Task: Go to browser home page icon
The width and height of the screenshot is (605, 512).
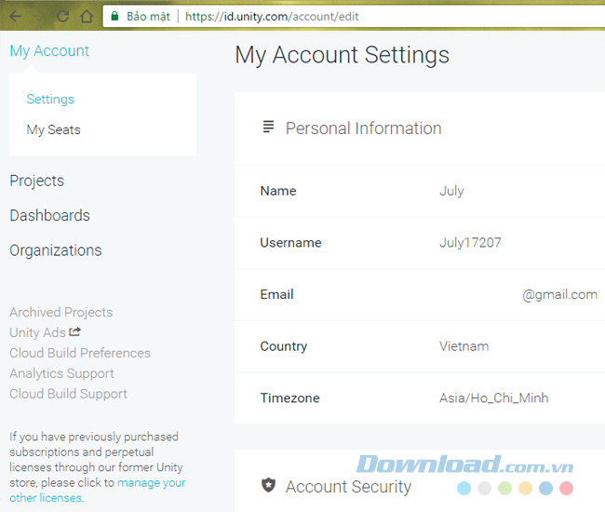Action: pos(87,17)
